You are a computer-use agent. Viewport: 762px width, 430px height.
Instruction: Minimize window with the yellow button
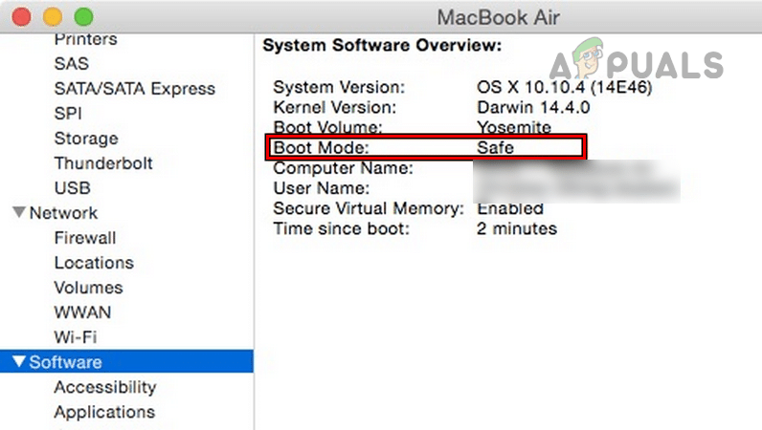tap(53, 17)
